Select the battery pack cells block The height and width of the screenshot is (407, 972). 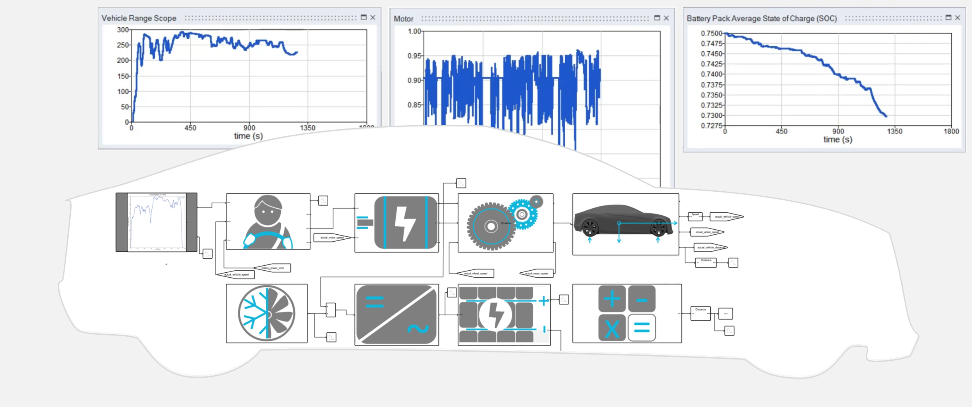click(x=504, y=314)
